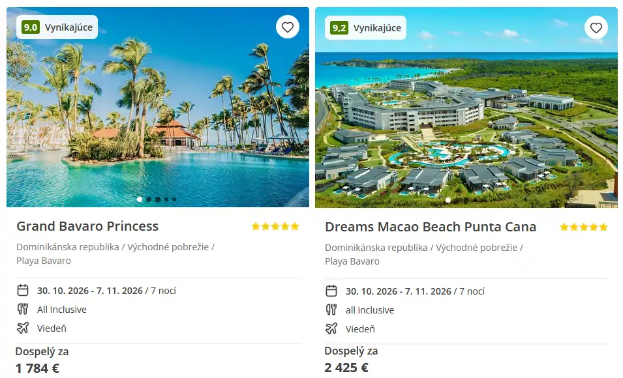Open Dreams Macao Beach Punta Cana title
The width and height of the screenshot is (623, 378).
tap(431, 227)
